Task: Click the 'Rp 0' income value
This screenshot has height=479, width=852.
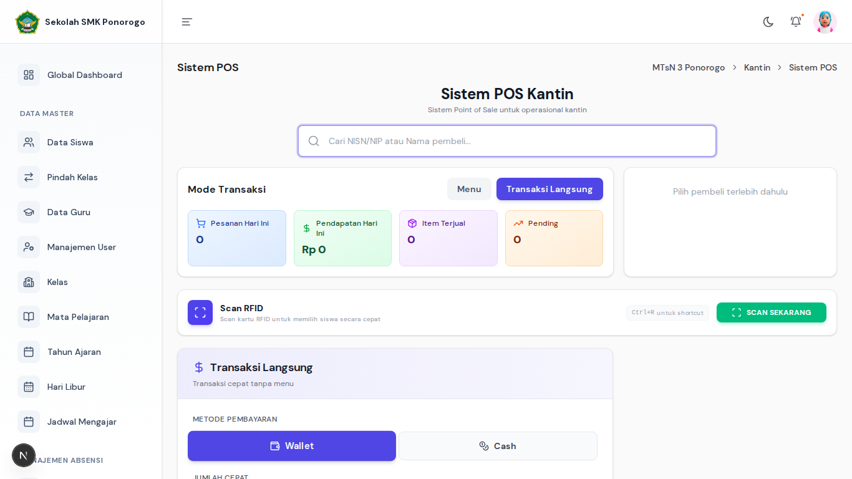Action: point(314,249)
